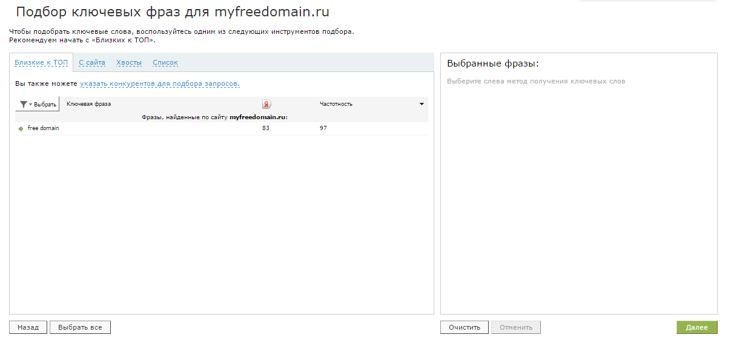Switch to the Близкие к ТОП tab

pos(41,62)
